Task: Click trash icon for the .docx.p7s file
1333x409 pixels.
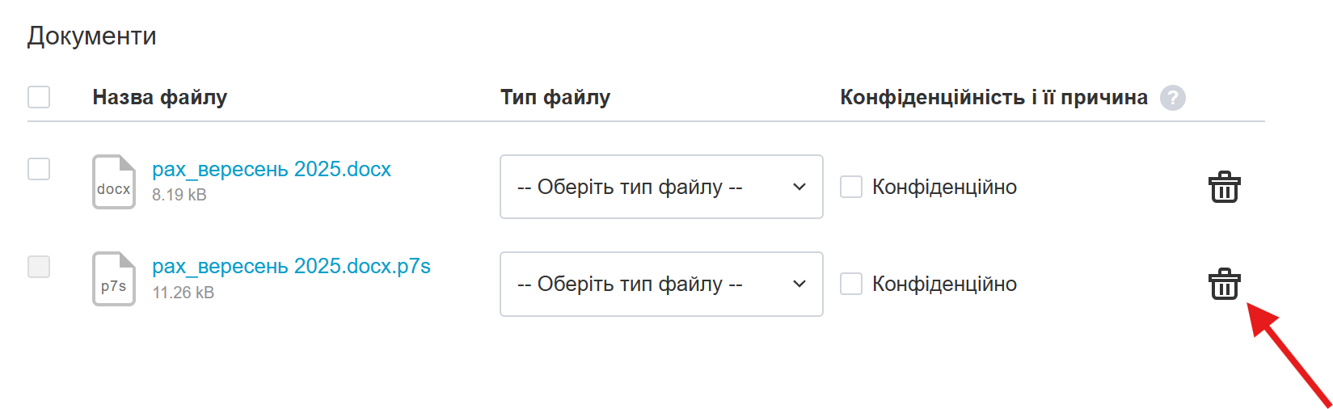Action: [1224, 284]
